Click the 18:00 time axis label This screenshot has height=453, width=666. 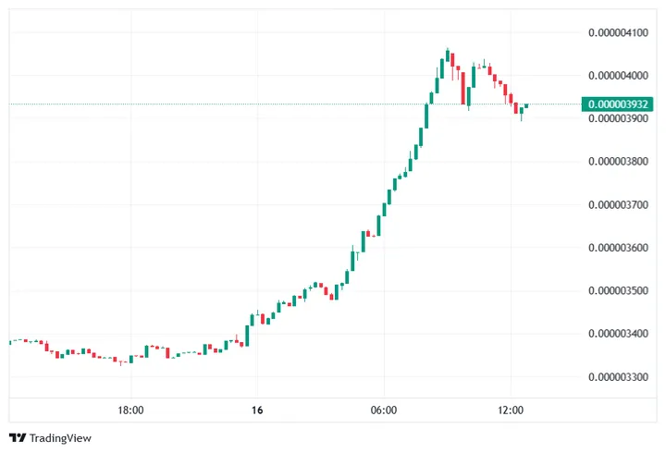(130, 410)
